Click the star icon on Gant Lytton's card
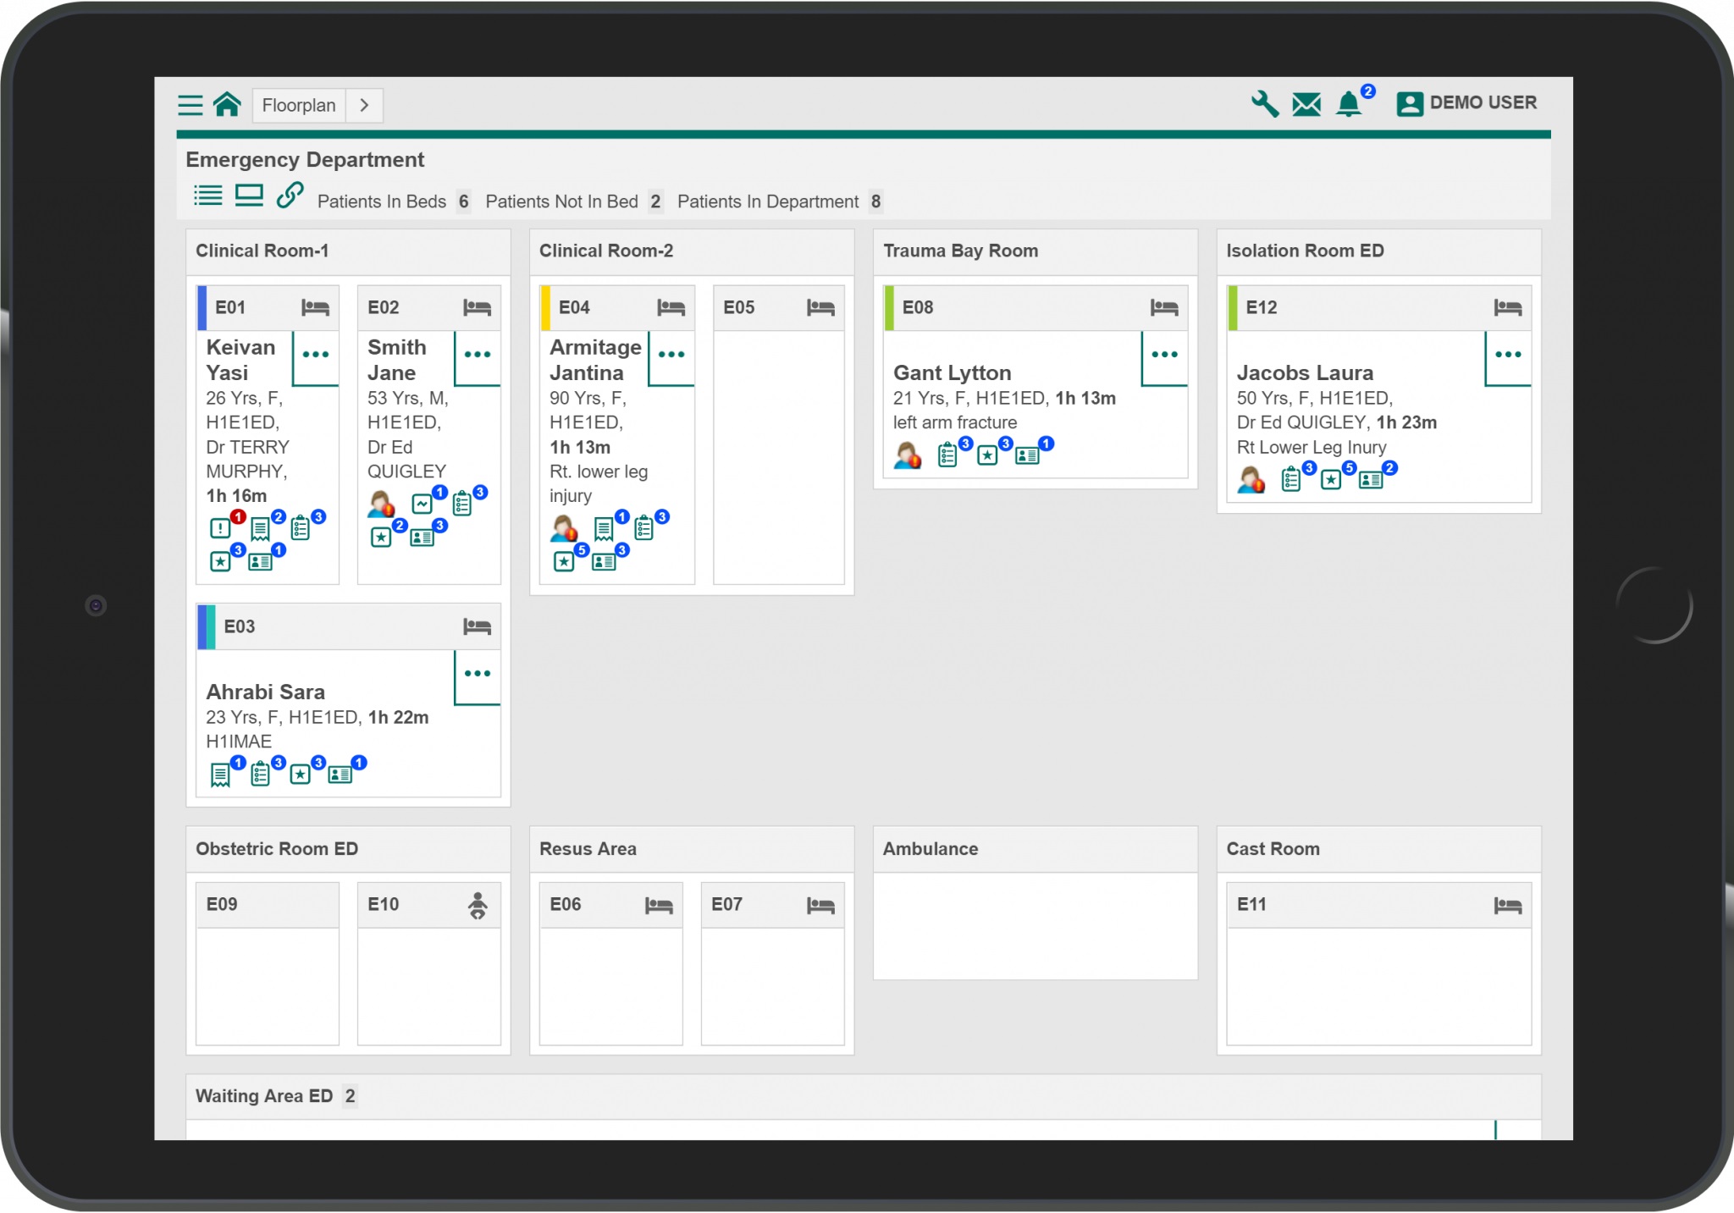This screenshot has width=1734, height=1213. point(988,455)
